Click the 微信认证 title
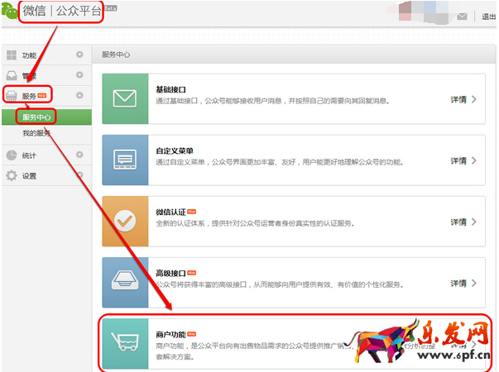 coord(171,212)
